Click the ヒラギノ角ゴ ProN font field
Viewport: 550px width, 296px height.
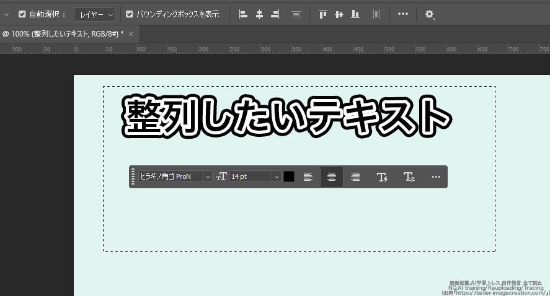(171, 176)
